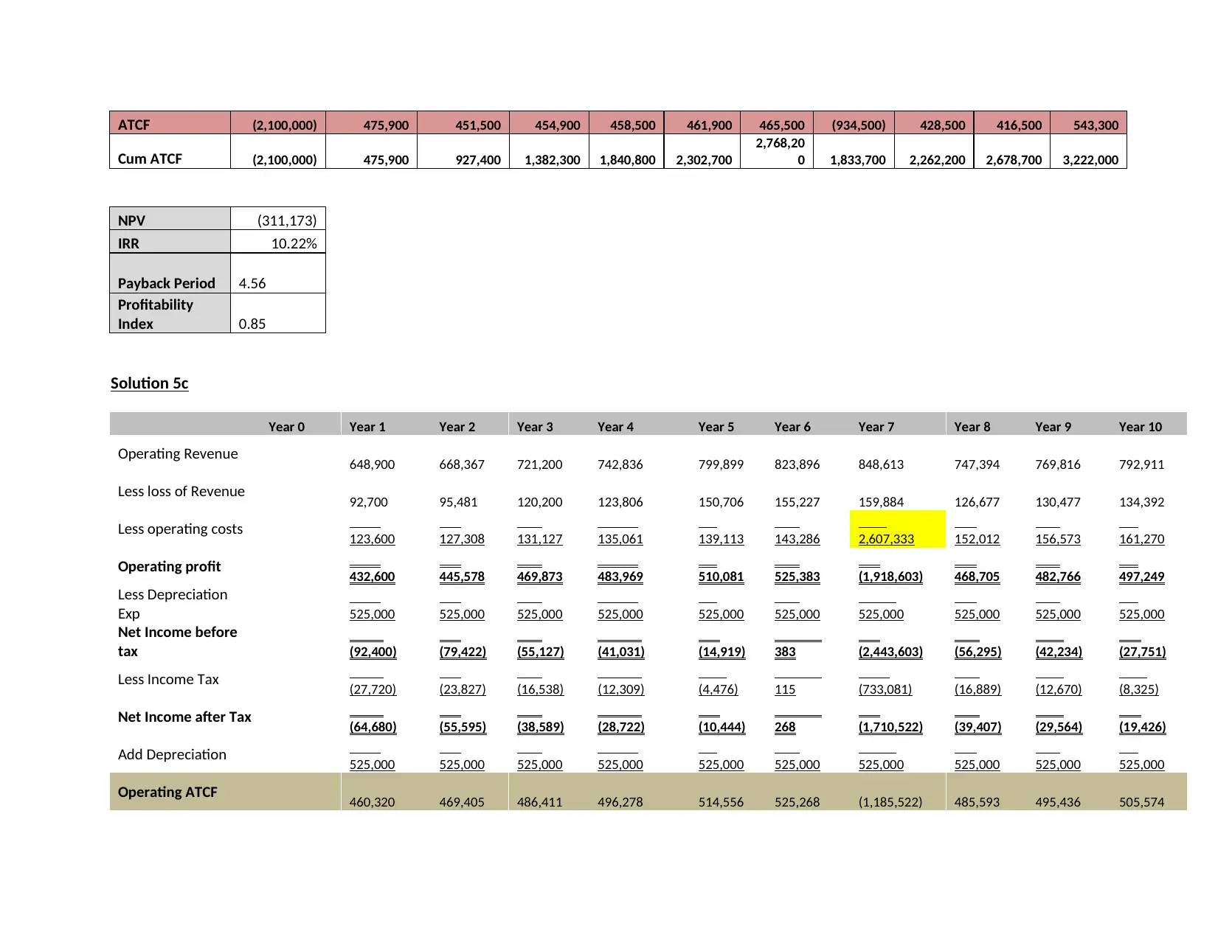Select Net Income before tax value 383
Viewport: 1218px width, 940px height.
[x=785, y=652]
